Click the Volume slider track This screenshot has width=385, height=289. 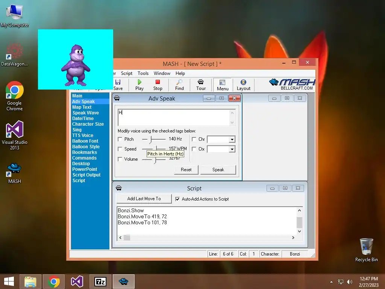click(154, 160)
